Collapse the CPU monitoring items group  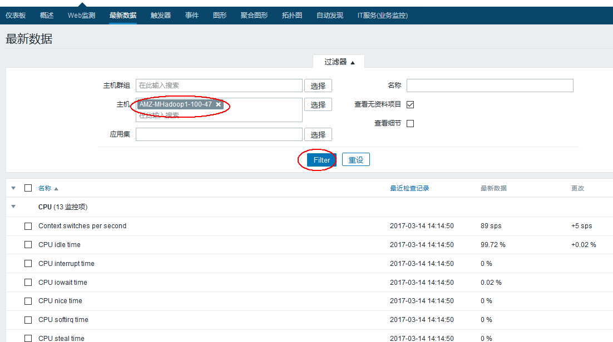pos(13,207)
